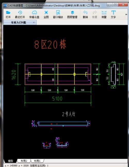Click the coordinate readout in status bar
This screenshot has height=167, width=129.
[17, 165]
